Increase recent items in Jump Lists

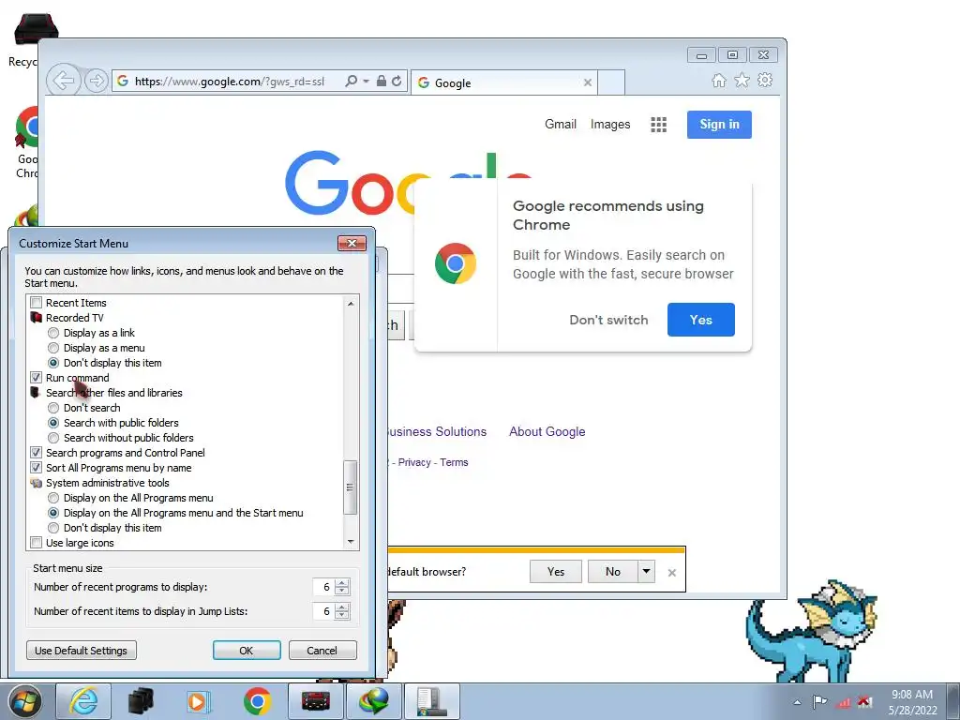pos(342,607)
